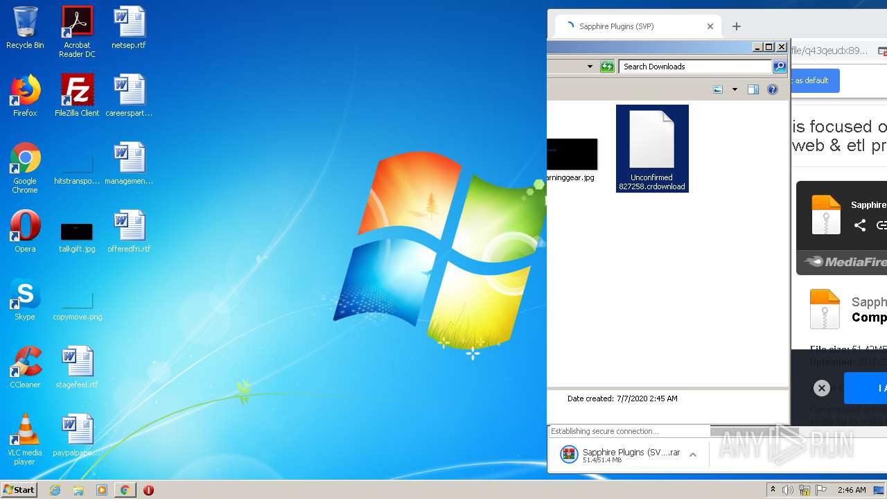The image size is (887, 499).
Task: Open downloaded Sapphire Plugins rar item
Action: click(x=621, y=455)
